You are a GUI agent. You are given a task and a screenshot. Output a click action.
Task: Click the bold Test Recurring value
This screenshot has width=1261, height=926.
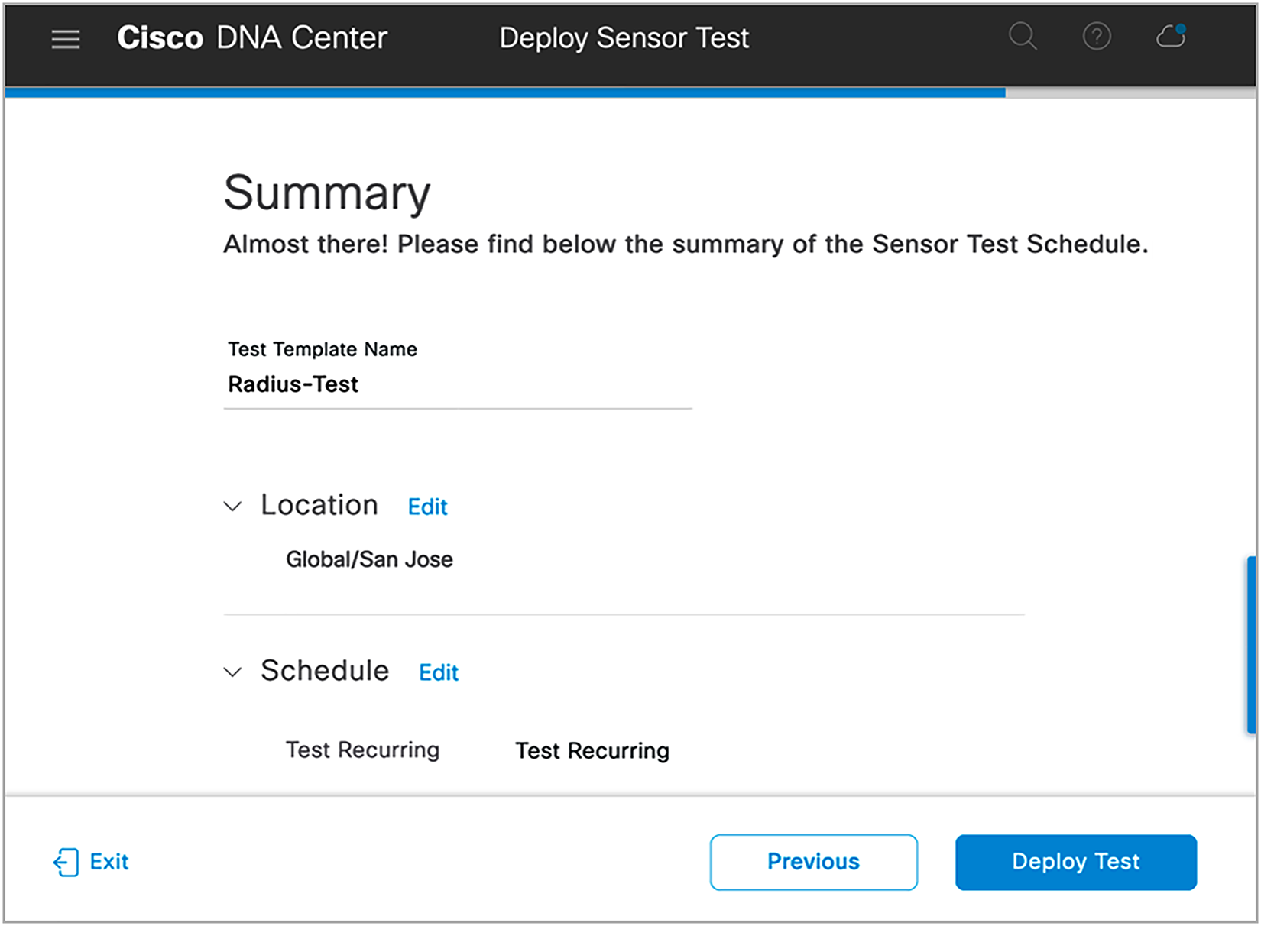point(592,750)
